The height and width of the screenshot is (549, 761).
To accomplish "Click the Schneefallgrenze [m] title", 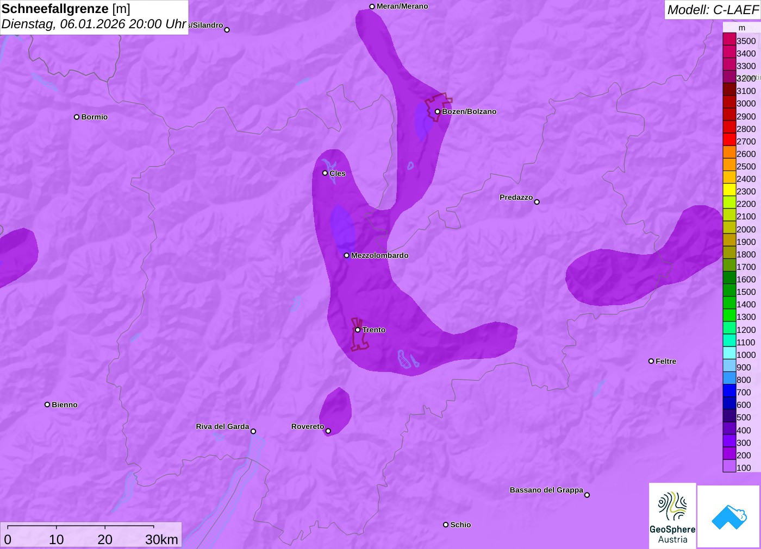I will 66,9.
